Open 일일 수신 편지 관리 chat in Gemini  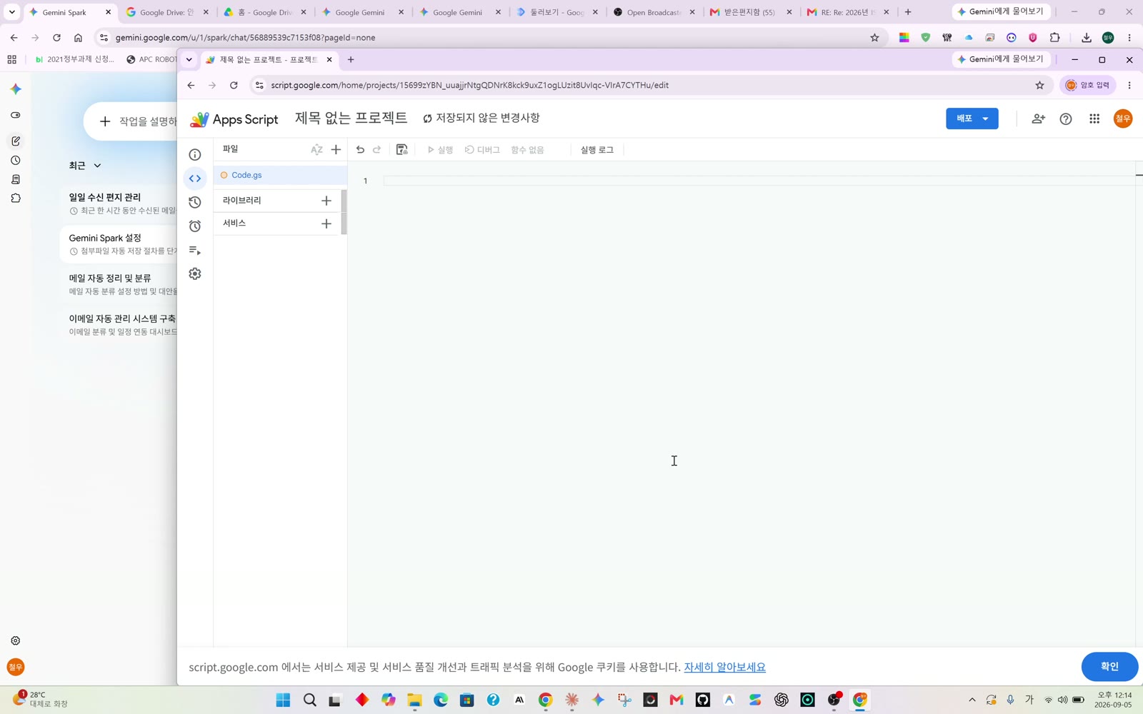click(x=119, y=203)
